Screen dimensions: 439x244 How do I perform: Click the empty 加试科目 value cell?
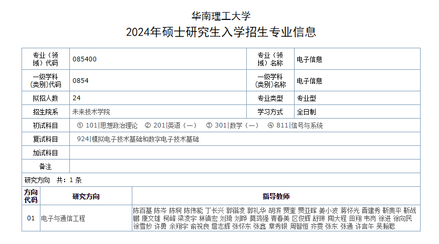coord(245,153)
